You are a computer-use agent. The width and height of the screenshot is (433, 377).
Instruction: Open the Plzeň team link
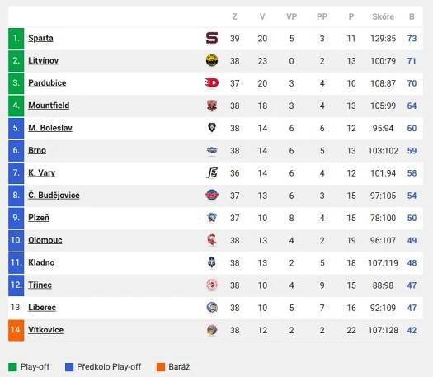[x=39, y=218]
